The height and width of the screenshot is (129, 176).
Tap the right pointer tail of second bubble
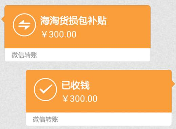point(173,84)
